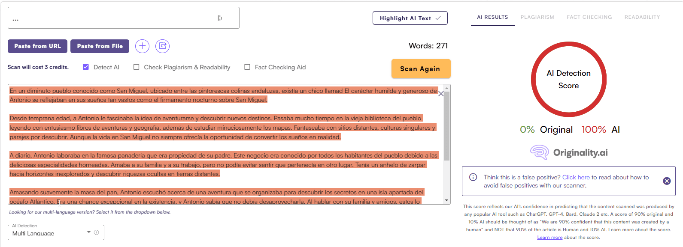Switch to the Plagiarism tab
Viewport: 683px width, 247px height.
tap(537, 17)
